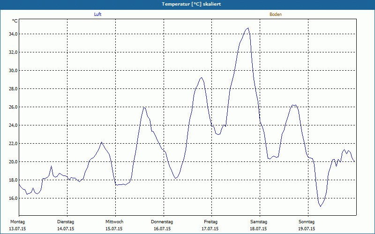375x234 pixels.
Task: Click the date 13.07.15
Action: (17, 229)
